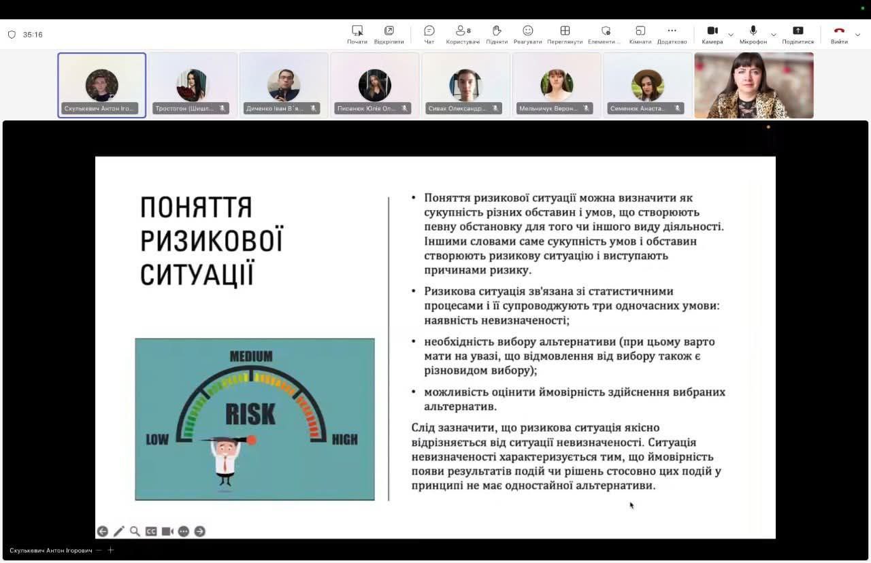Expand the camera options dropdown arrow

pos(731,35)
